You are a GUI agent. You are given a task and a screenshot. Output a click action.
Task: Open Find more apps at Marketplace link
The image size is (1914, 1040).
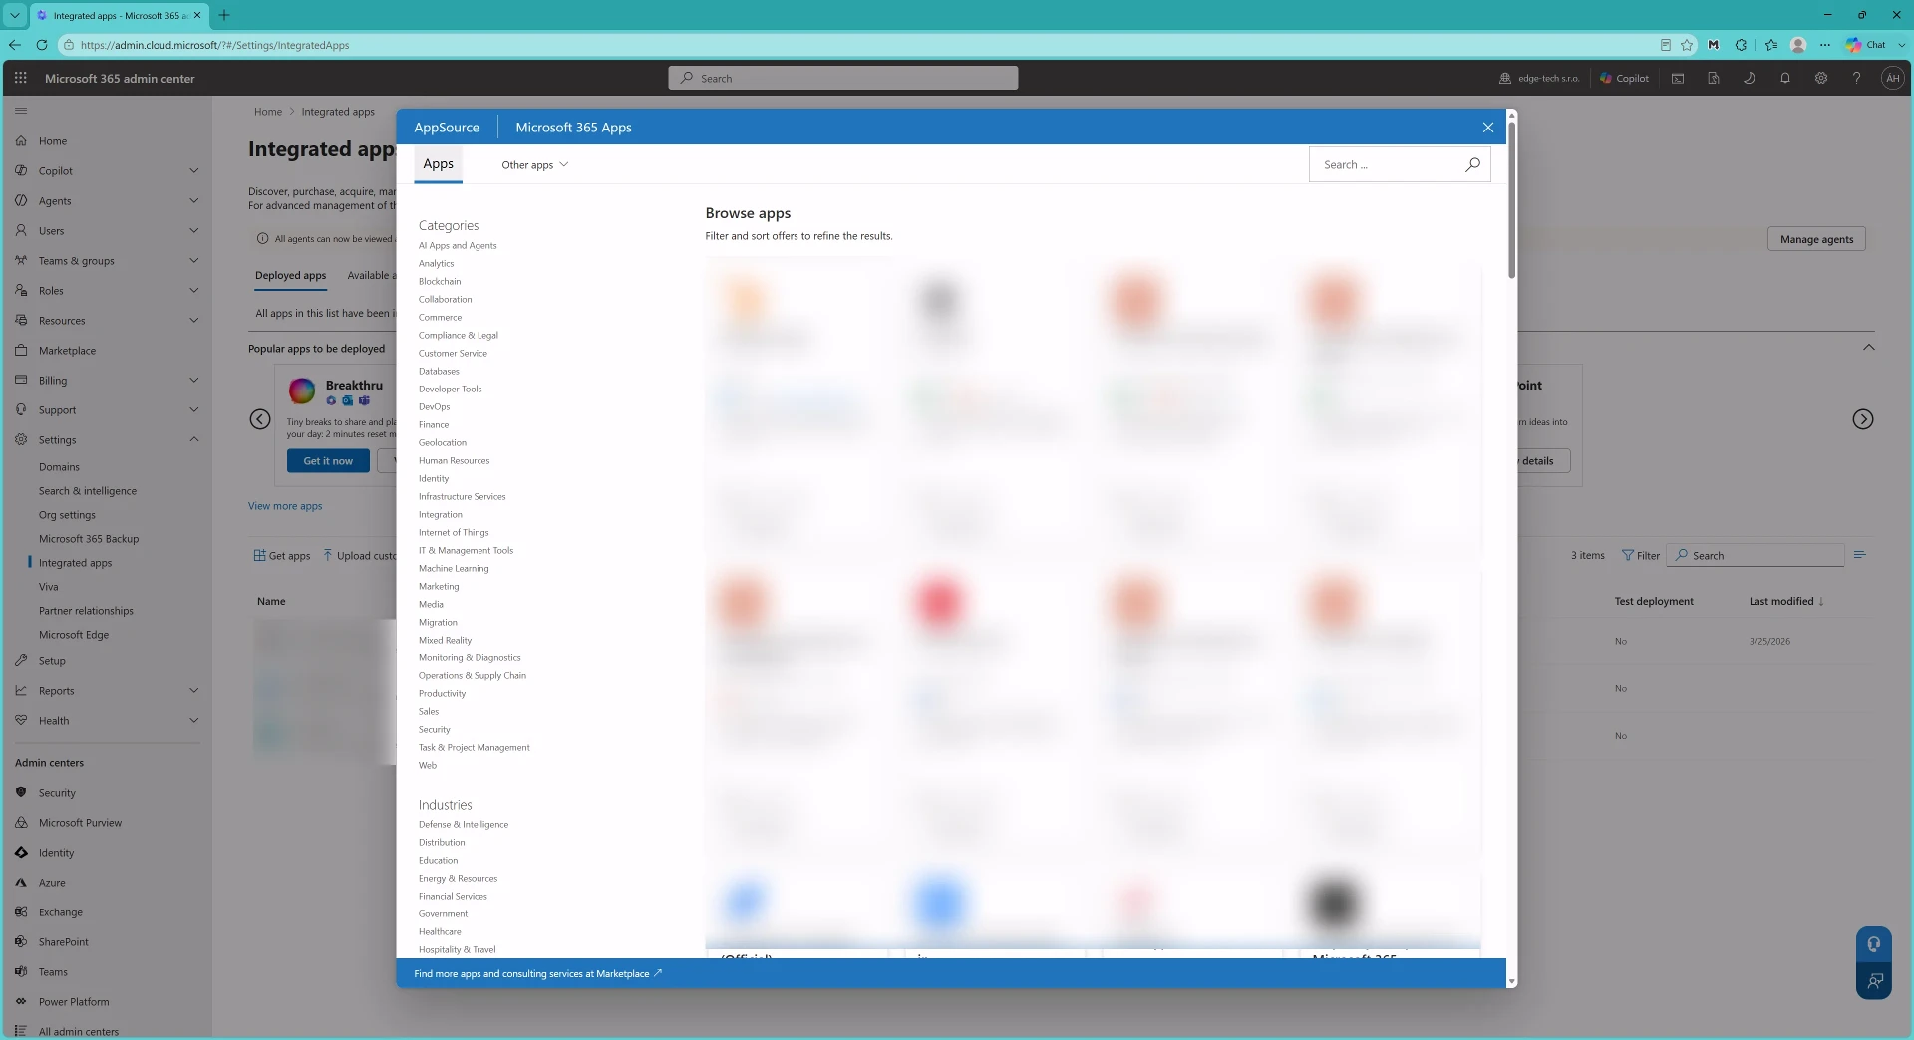tap(537, 974)
